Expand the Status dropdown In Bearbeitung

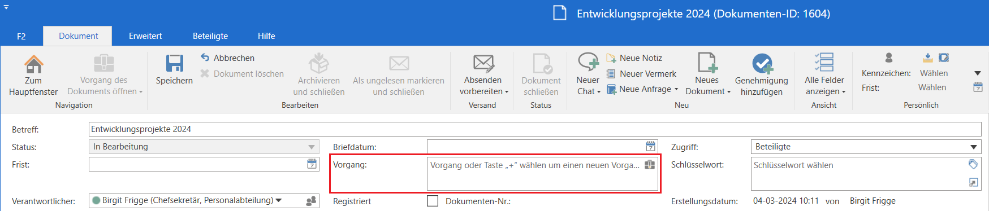tap(311, 147)
